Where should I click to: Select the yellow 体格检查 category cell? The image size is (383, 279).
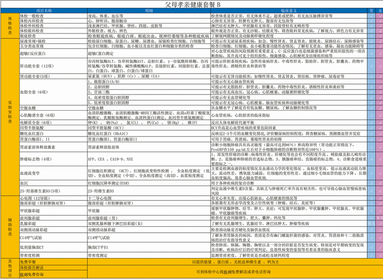10,26
